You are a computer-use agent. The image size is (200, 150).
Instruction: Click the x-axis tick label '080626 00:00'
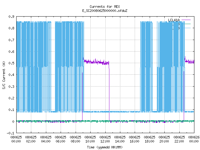(194, 139)
